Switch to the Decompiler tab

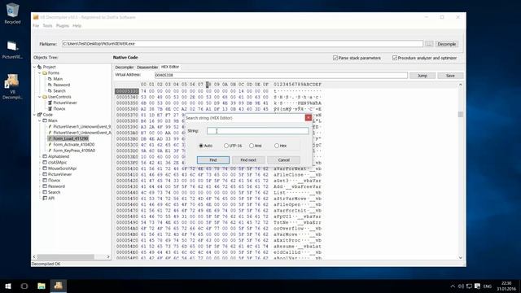(x=125, y=67)
